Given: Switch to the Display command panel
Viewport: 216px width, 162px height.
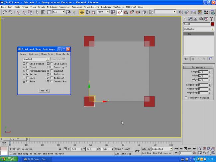Looking at the screenshot, I should 206,19.
